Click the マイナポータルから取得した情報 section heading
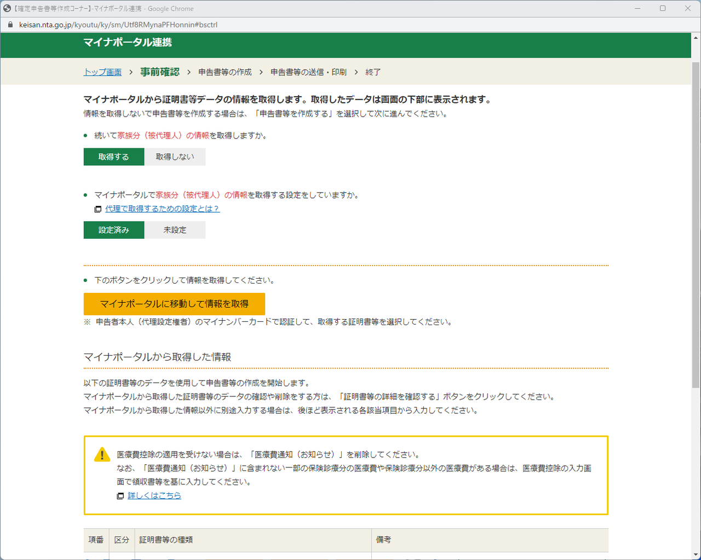The image size is (701, 560). tap(157, 357)
